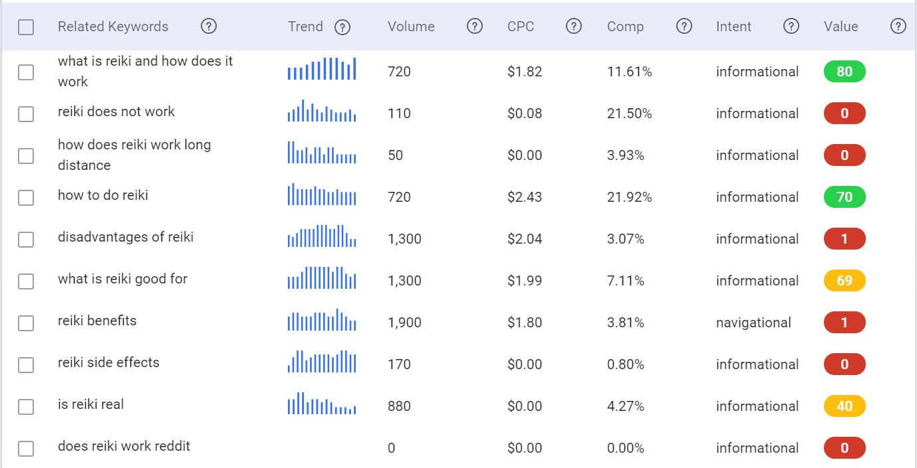Click red value badge for 'does reiki work reddit'
917x468 pixels.
(845, 448)
